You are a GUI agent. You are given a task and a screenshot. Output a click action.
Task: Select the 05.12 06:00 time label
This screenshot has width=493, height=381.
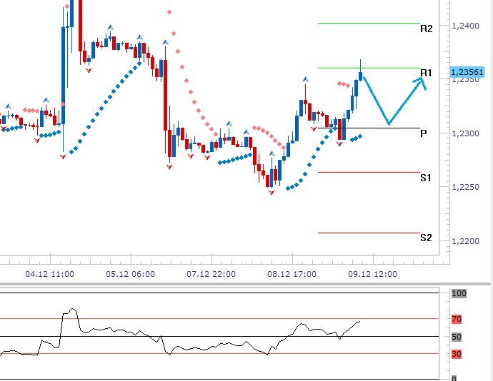coord(131,273)
